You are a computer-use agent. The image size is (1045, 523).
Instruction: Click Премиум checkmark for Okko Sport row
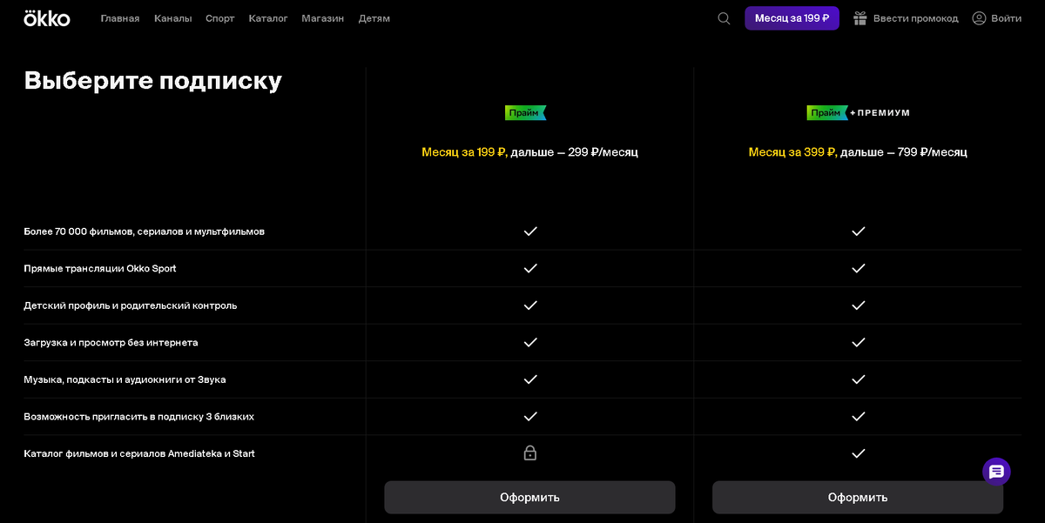point(858,268)
